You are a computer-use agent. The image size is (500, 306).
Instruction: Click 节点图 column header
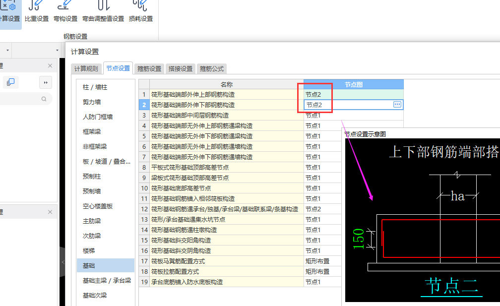coord(354,84)
